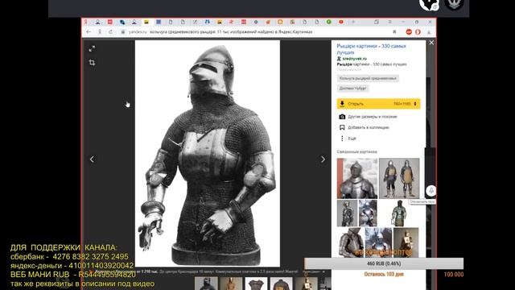The height and width of the screenshot is (290, 515).
Task: Select bottom strip thumbnail of knight with shield
Action: tap(306, 284)
